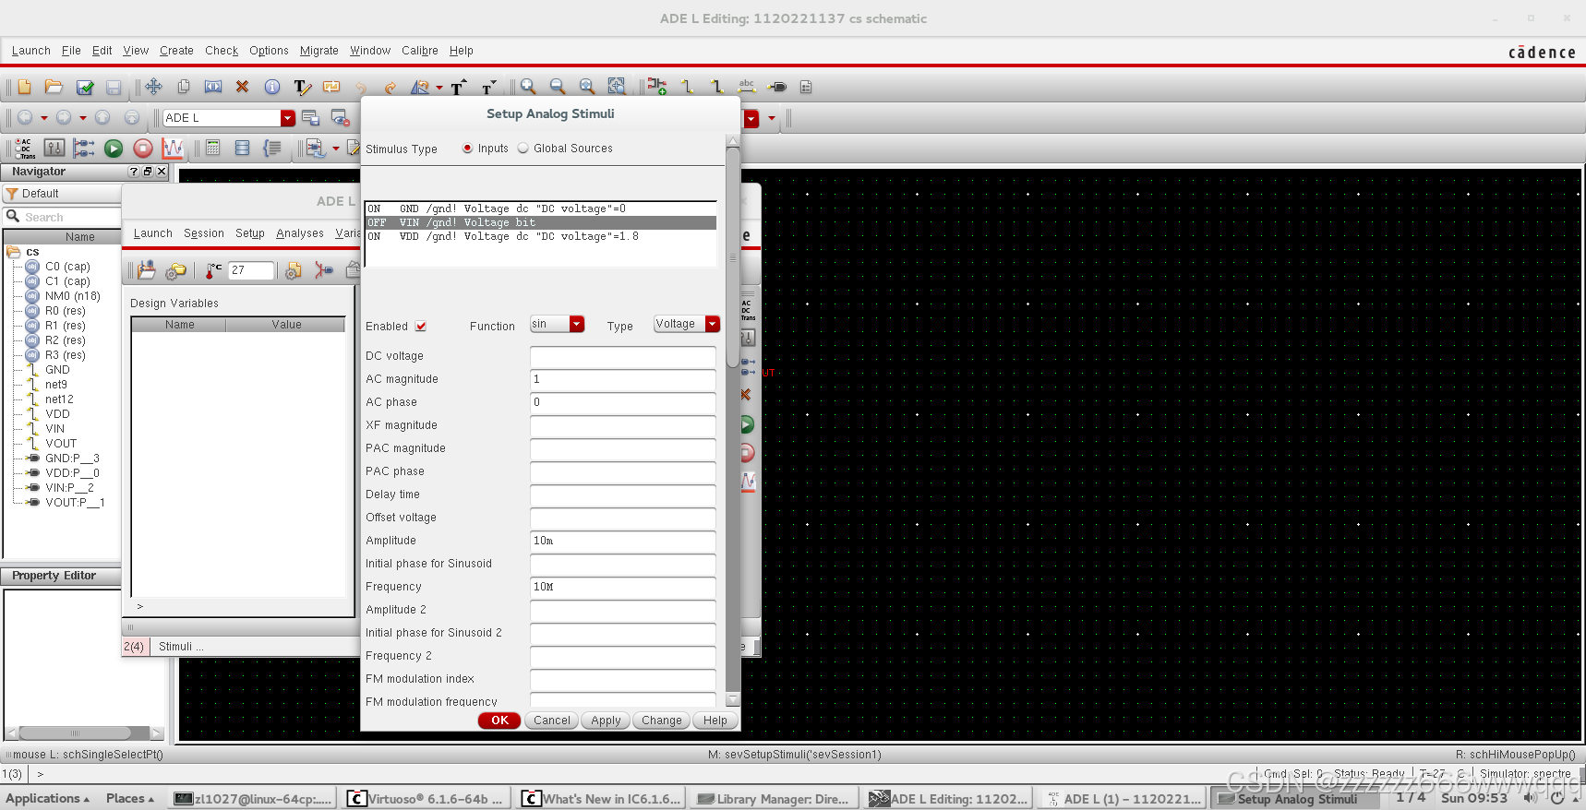Open the Type dropdown showing Voltage
Image resolution: width=1586 pixels, height=810 pixels.
click(687, 324)
